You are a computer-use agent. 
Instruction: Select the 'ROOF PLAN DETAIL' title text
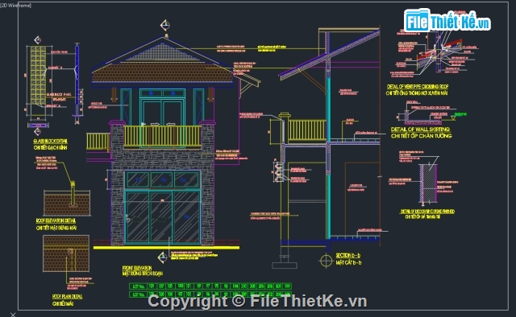click(x=67, y=297)
